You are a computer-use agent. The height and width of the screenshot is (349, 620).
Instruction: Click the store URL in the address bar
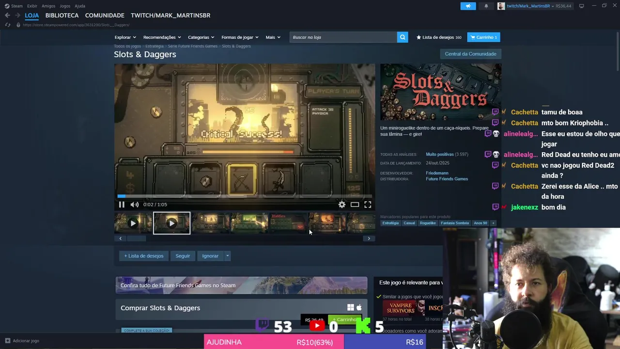tap(76, 25)
